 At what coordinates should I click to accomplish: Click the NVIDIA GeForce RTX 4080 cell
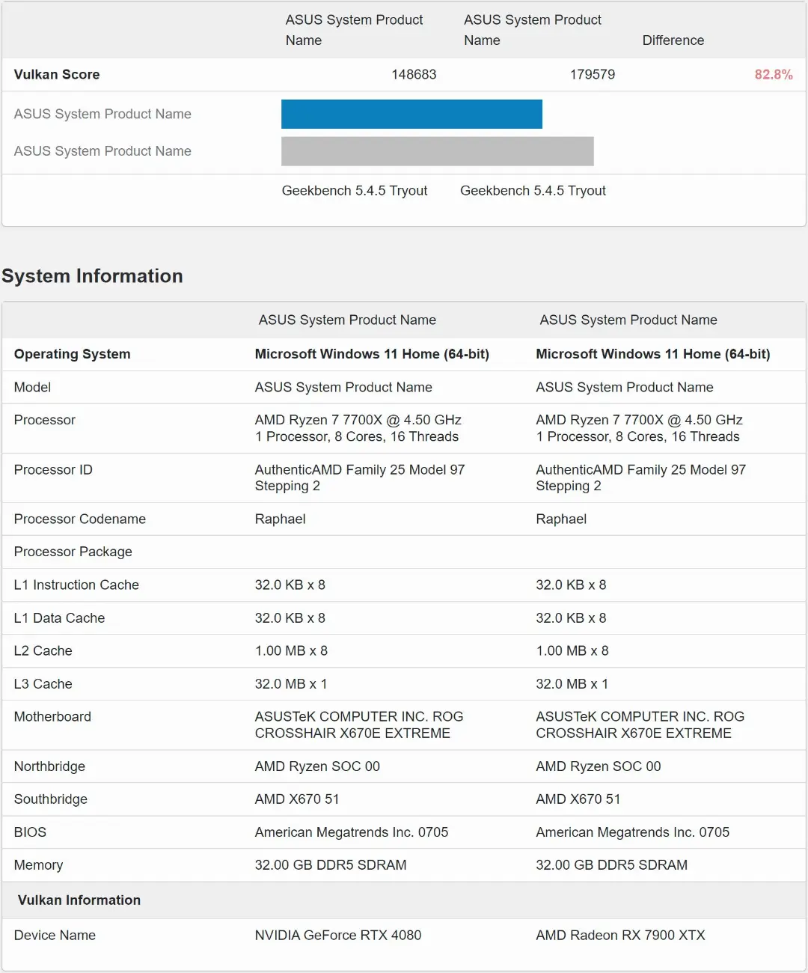pos(338,935)
